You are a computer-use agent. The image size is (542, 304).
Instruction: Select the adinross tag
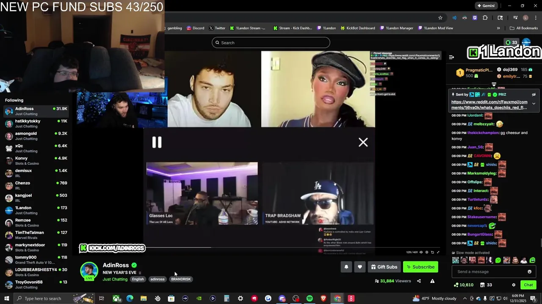click(158, 279)
